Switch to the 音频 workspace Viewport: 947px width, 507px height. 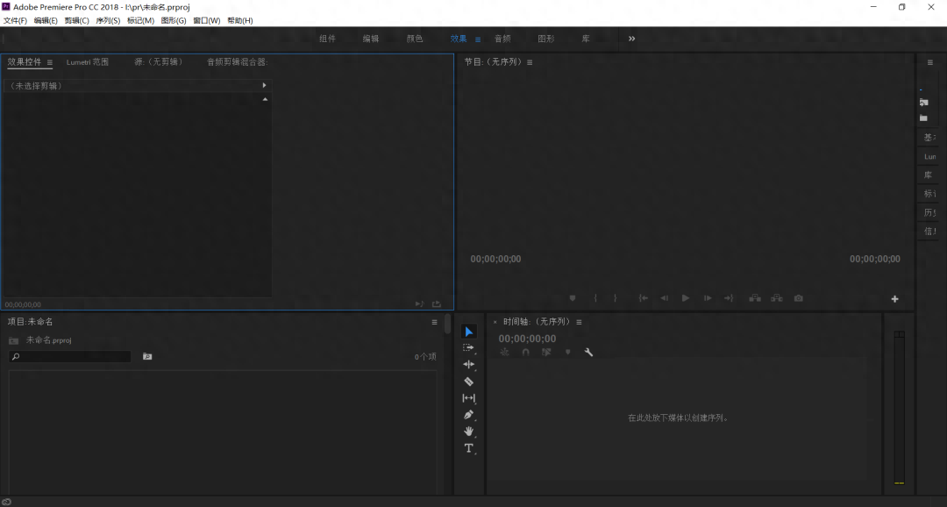(x=502, y=39)
